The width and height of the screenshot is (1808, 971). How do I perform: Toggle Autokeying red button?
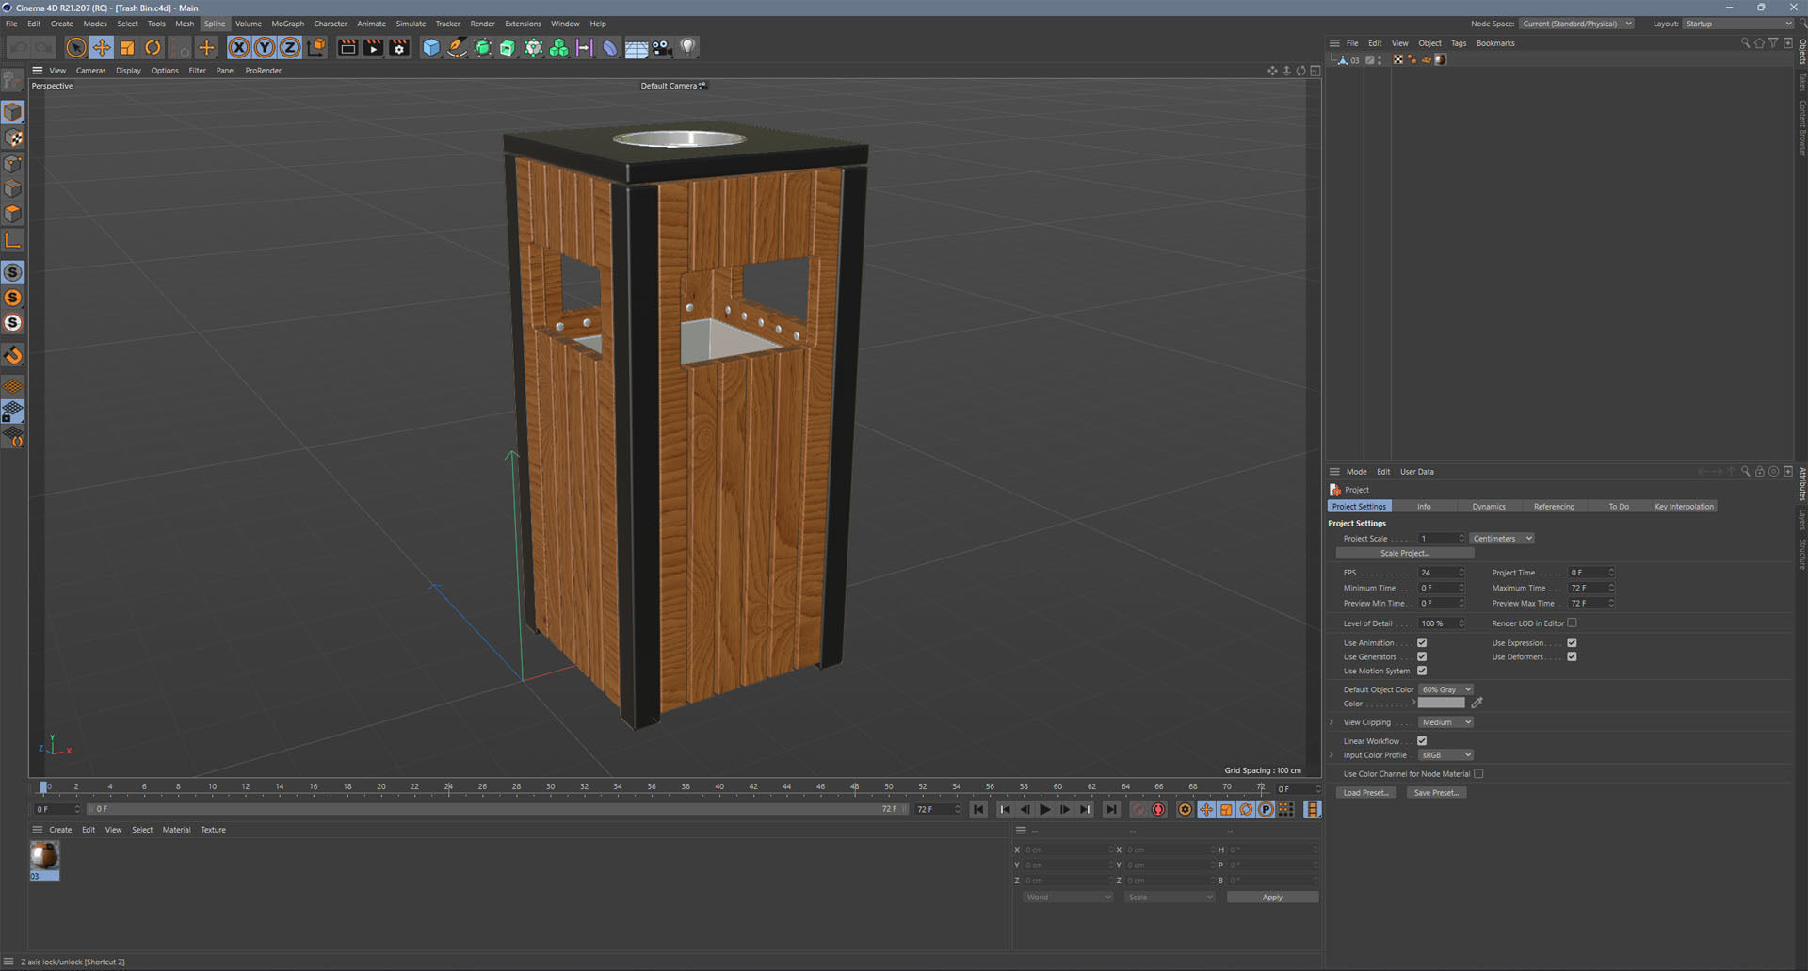(1158, 809)
